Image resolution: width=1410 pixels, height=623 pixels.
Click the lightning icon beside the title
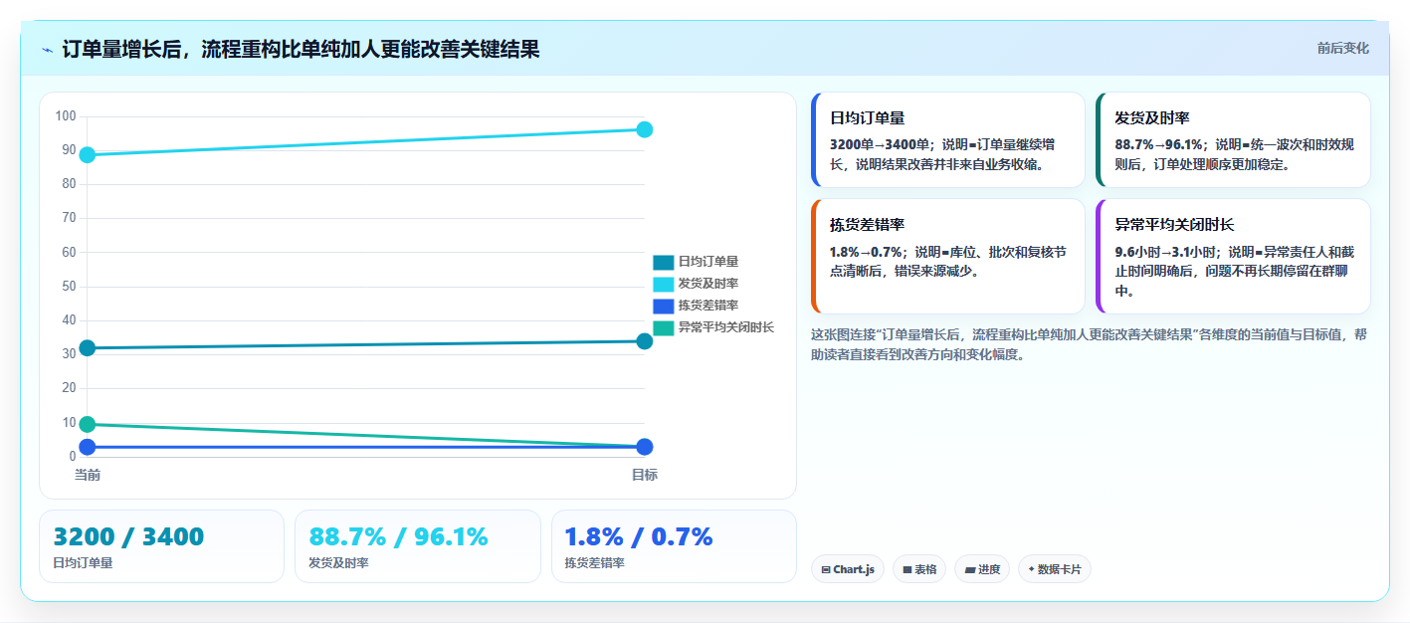(47, 49)
